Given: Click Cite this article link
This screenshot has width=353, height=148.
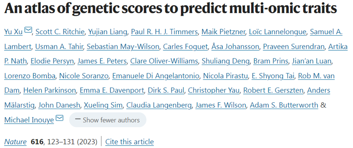Looking at the screenshot, I should pyautogui.click(x=130, y=142).
